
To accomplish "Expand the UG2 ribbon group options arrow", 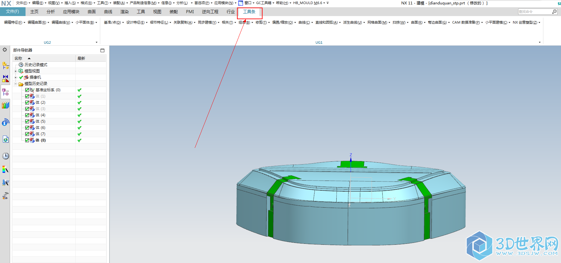I will click(x=96, y=42).
